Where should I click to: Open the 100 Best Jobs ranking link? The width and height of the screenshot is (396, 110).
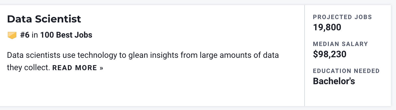[66, 35]
